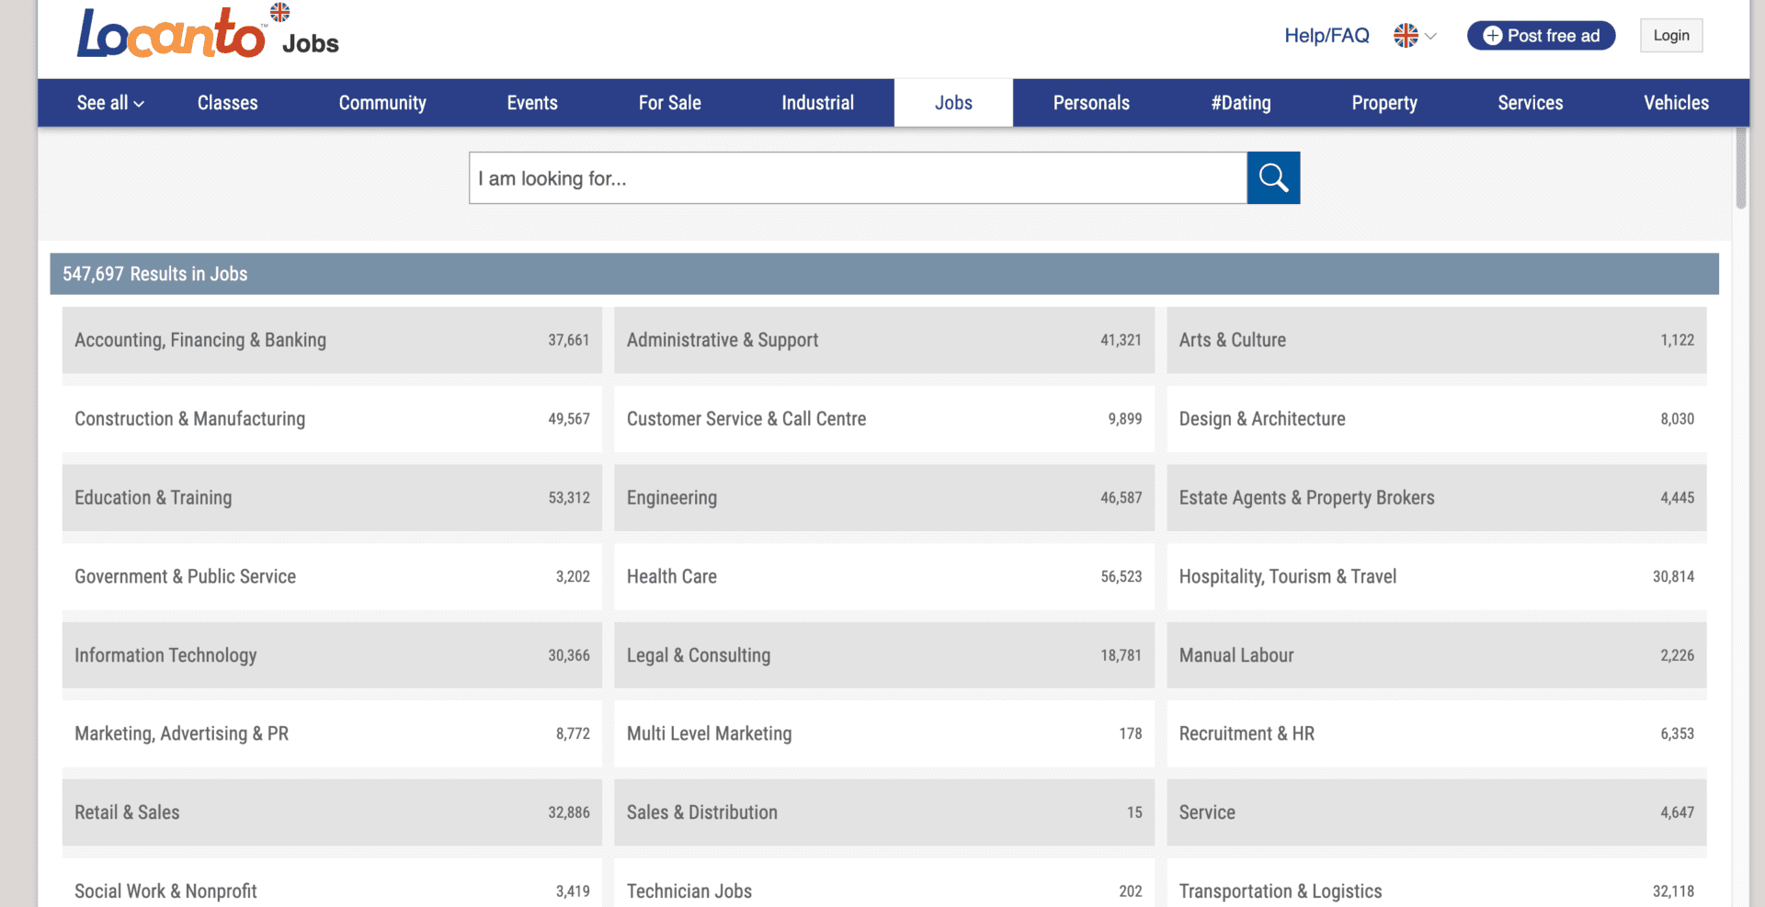Select the Information Technology category

(x=331, y=655)
